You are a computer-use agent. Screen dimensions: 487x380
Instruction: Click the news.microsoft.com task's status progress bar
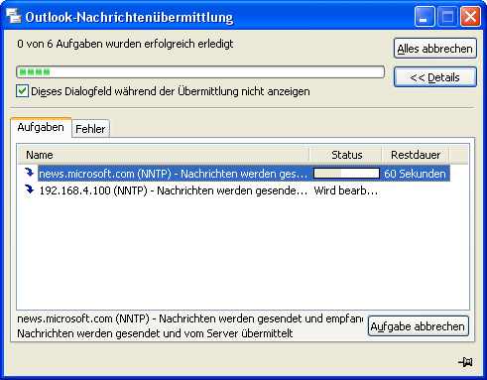point(346,174)
